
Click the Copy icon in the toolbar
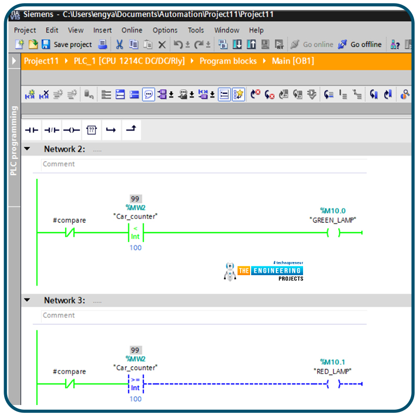[x=134, y=45]
